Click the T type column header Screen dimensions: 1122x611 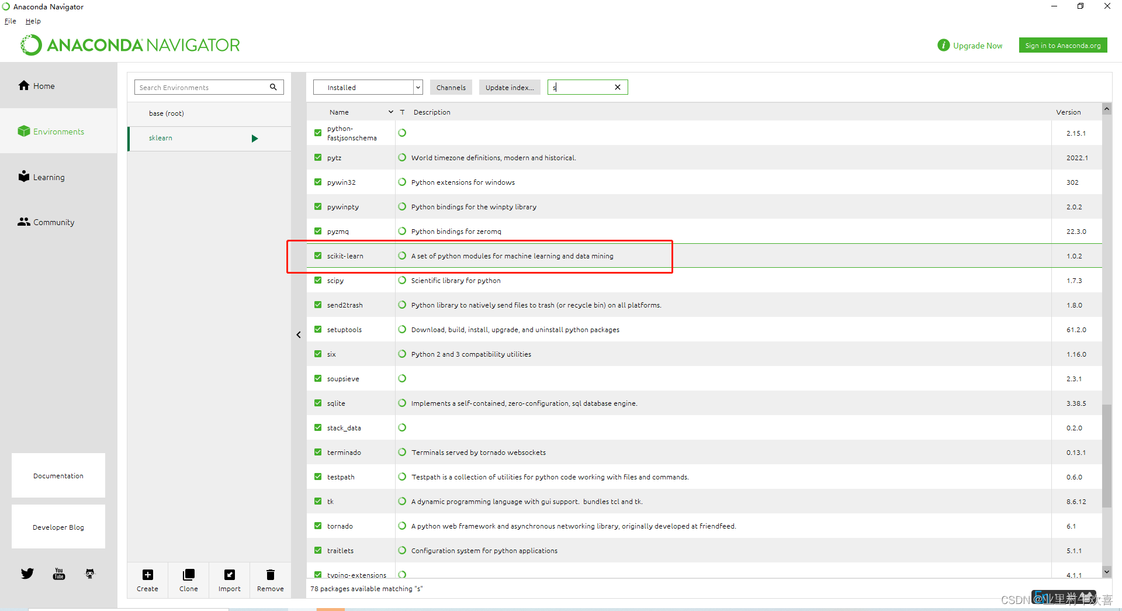[402, 112]
